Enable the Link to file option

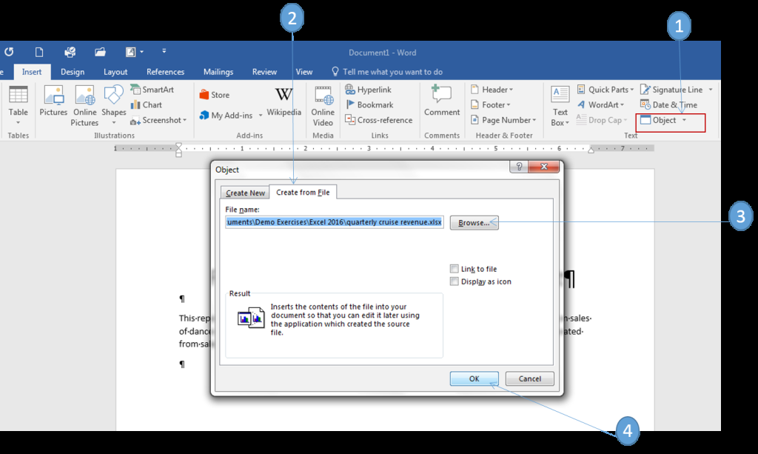[455, 268]
